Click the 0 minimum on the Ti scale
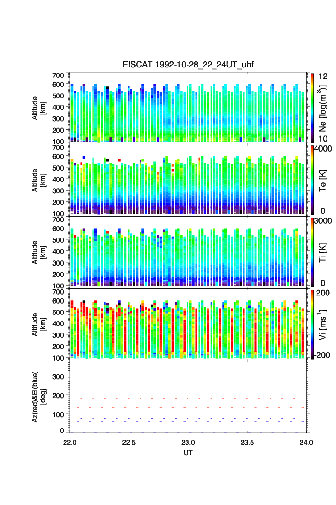This screenshot has width=336, height=505. (x=323, y=283)
